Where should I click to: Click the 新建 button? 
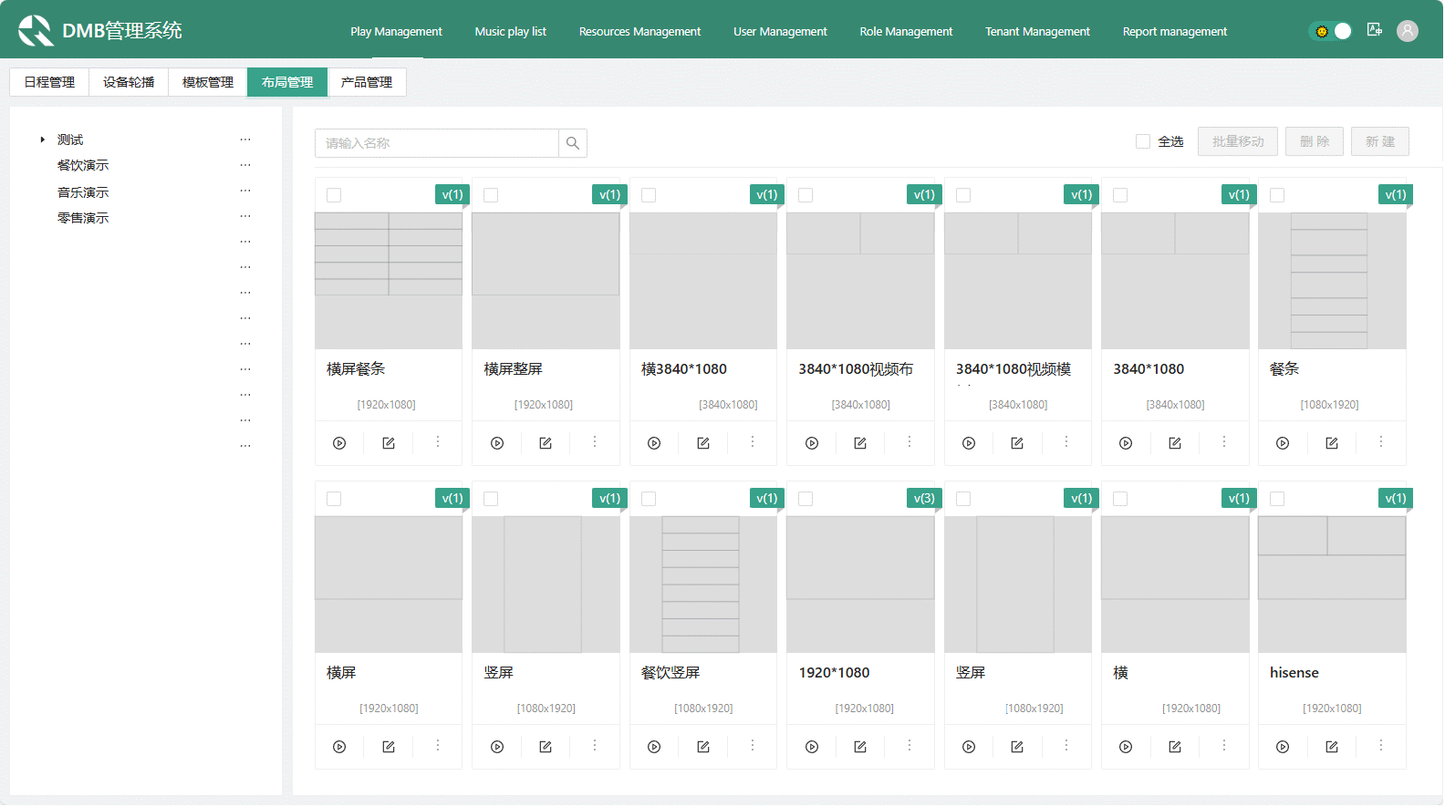1379,141
